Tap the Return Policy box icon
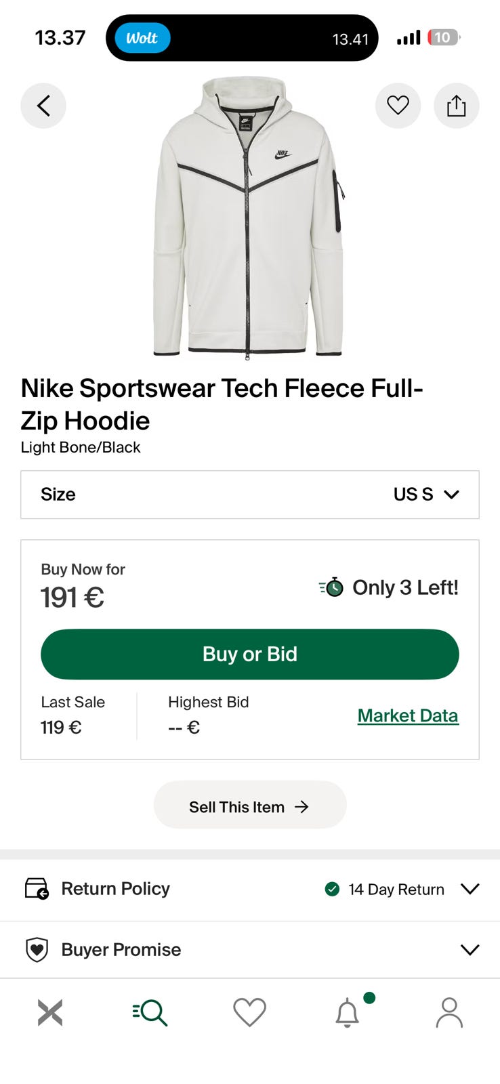The height and width of the screenshot is (1084, 500). 37,888
